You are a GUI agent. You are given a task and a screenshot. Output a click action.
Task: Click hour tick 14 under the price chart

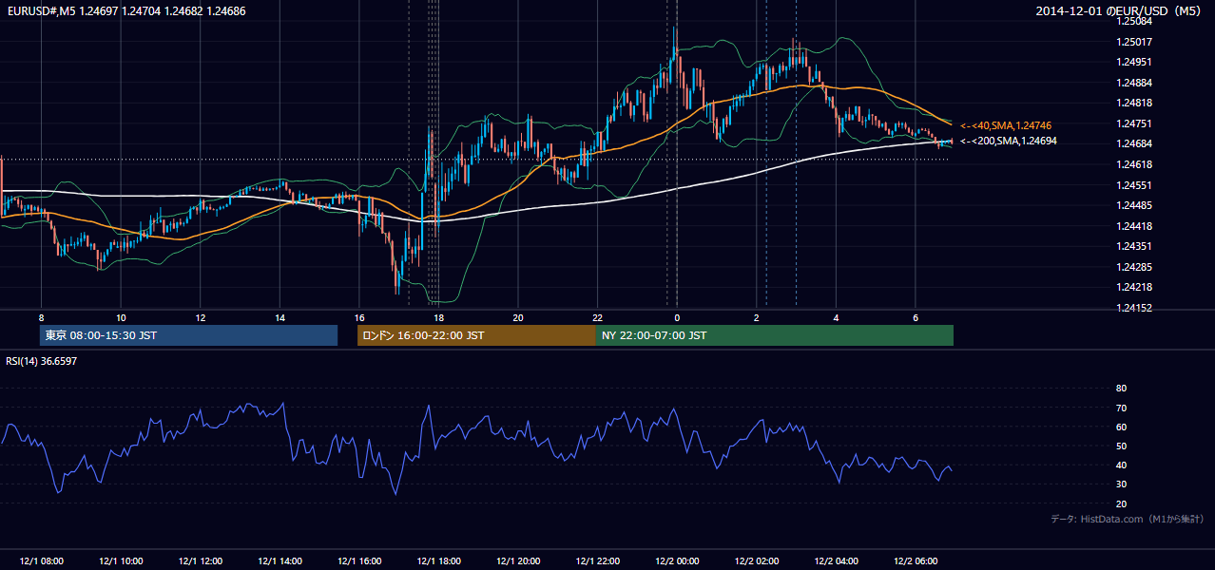[x=280, y=317]
